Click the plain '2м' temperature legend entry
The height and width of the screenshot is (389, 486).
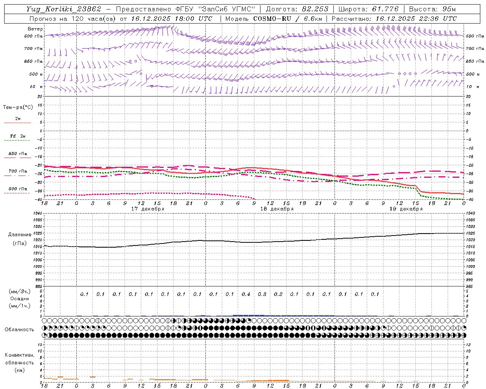[x=18, y=119]
